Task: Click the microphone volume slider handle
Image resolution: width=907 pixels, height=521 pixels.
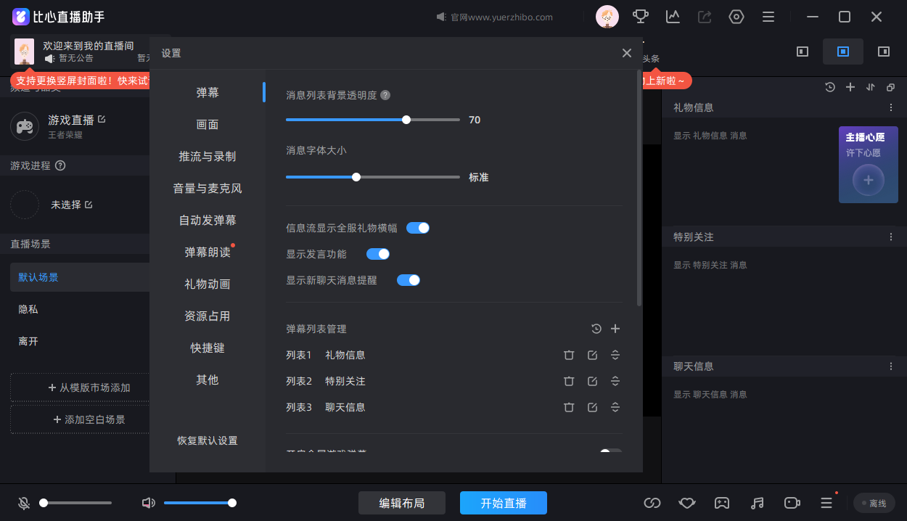Action: point(44,503)
